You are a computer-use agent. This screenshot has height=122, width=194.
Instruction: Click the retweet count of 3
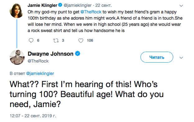pos(63,40)
